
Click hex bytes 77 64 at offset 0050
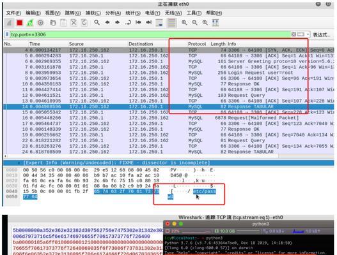pyautogui.click(x=30, y=197)
